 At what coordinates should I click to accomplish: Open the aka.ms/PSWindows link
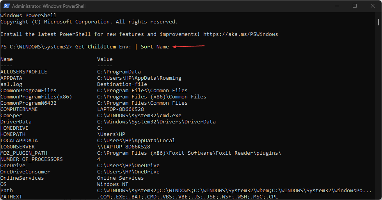(240, 34)
